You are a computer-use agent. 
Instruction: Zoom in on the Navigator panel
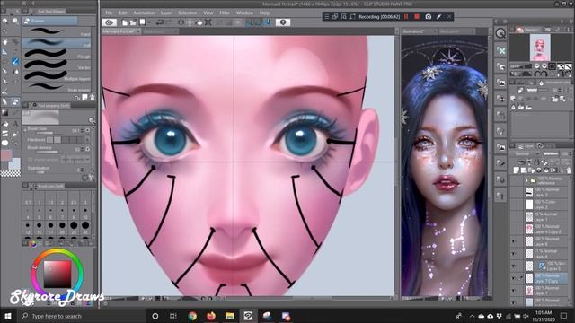pos(544,66)
